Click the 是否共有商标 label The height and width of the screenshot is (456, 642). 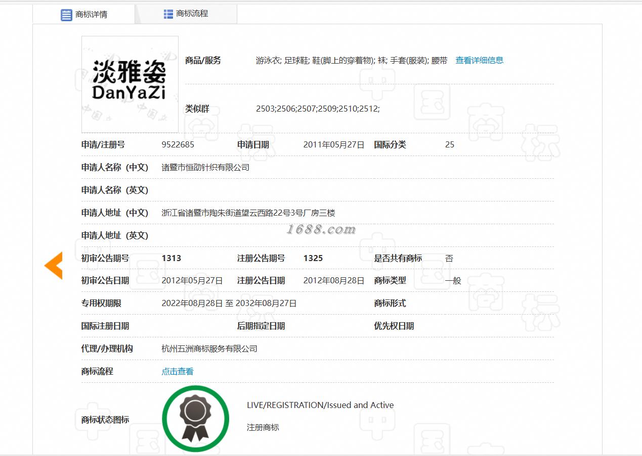398,258
